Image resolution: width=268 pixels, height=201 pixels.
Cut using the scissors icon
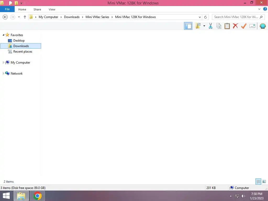[210, 26]
